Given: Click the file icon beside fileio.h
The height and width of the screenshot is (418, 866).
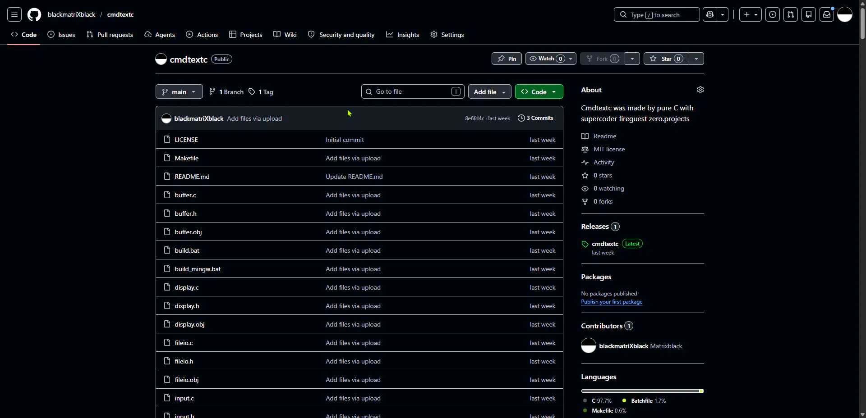Looking at the screenshot, I should click(x=167, y=361).
